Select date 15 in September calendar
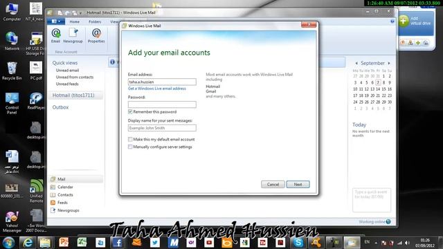This screenshot has height=249, width=443. coord(383,89)
